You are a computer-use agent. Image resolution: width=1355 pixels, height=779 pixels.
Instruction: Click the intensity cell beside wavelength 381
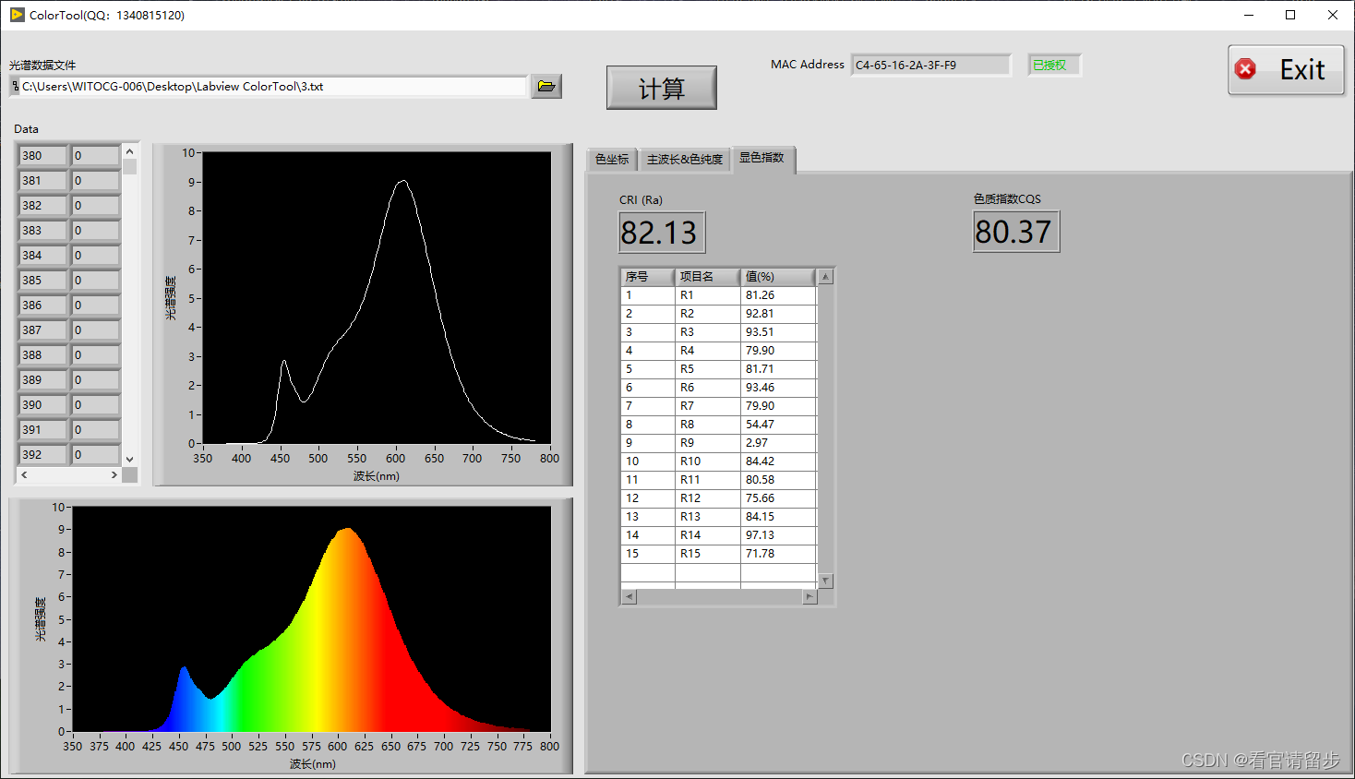click(x=95, y=181)
